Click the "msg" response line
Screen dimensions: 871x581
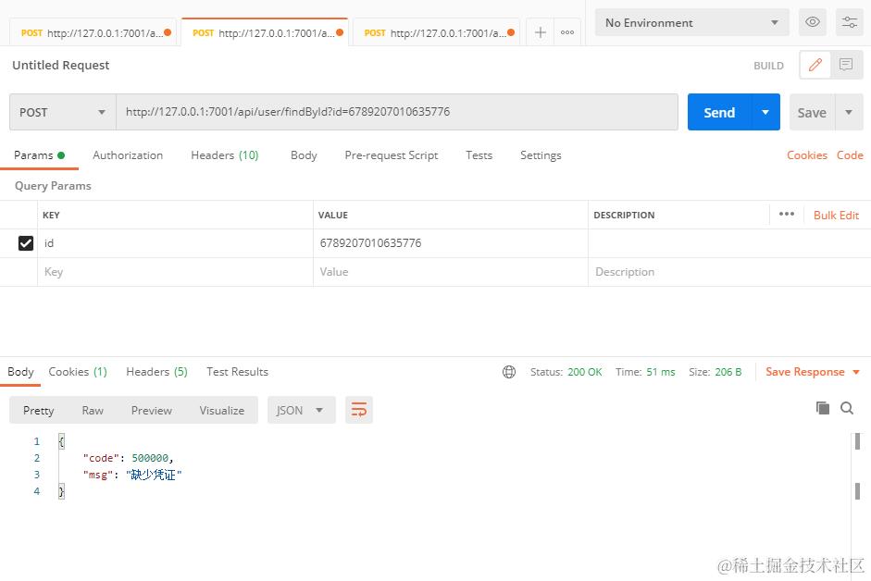tap(132, 475)
